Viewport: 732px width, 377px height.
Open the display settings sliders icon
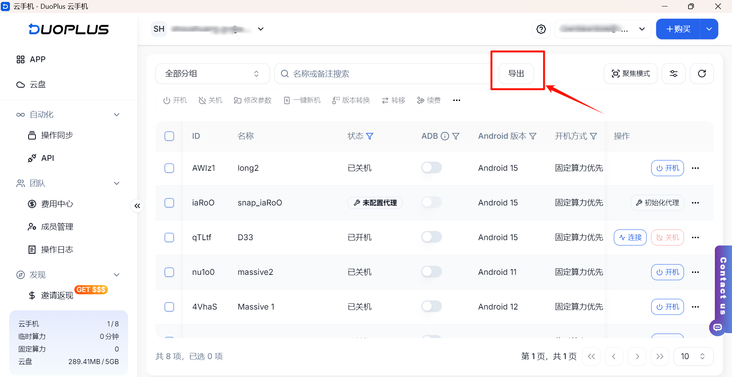point(674,74)
